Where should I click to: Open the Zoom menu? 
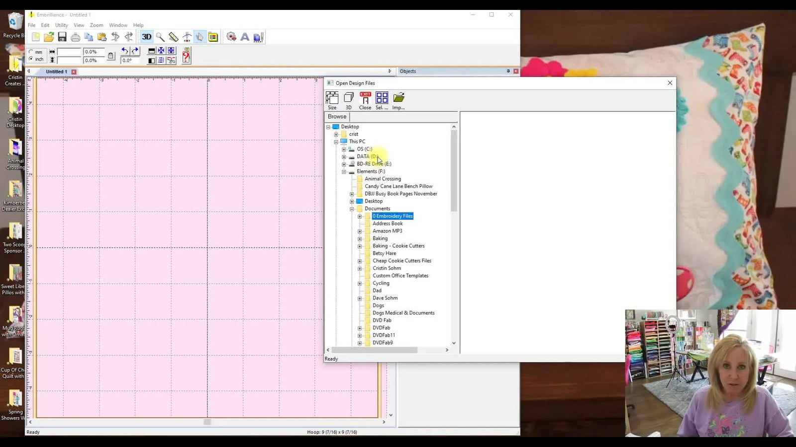(x=97, y=25)
